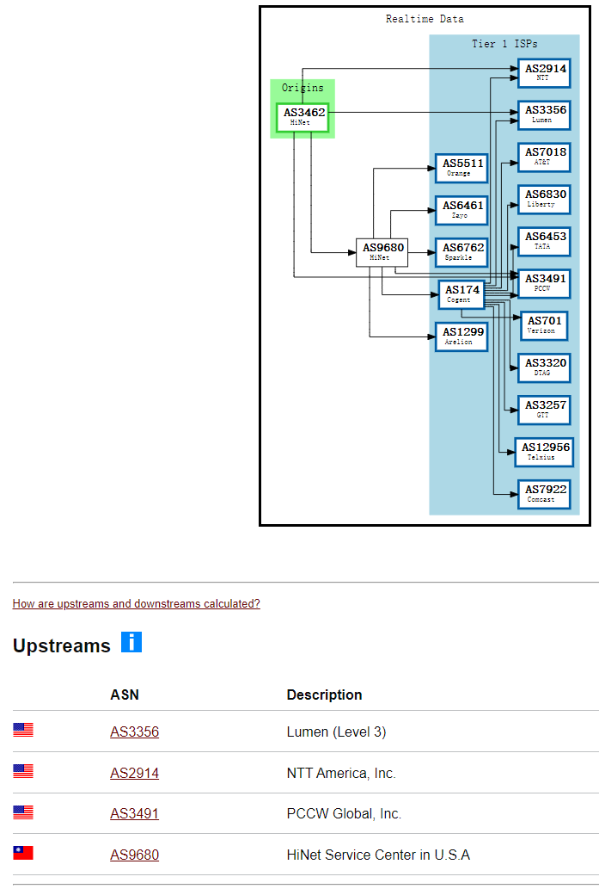Click the AS2914 NTT node in graph
Screen dimensions: 599x889
coord(544,72)
